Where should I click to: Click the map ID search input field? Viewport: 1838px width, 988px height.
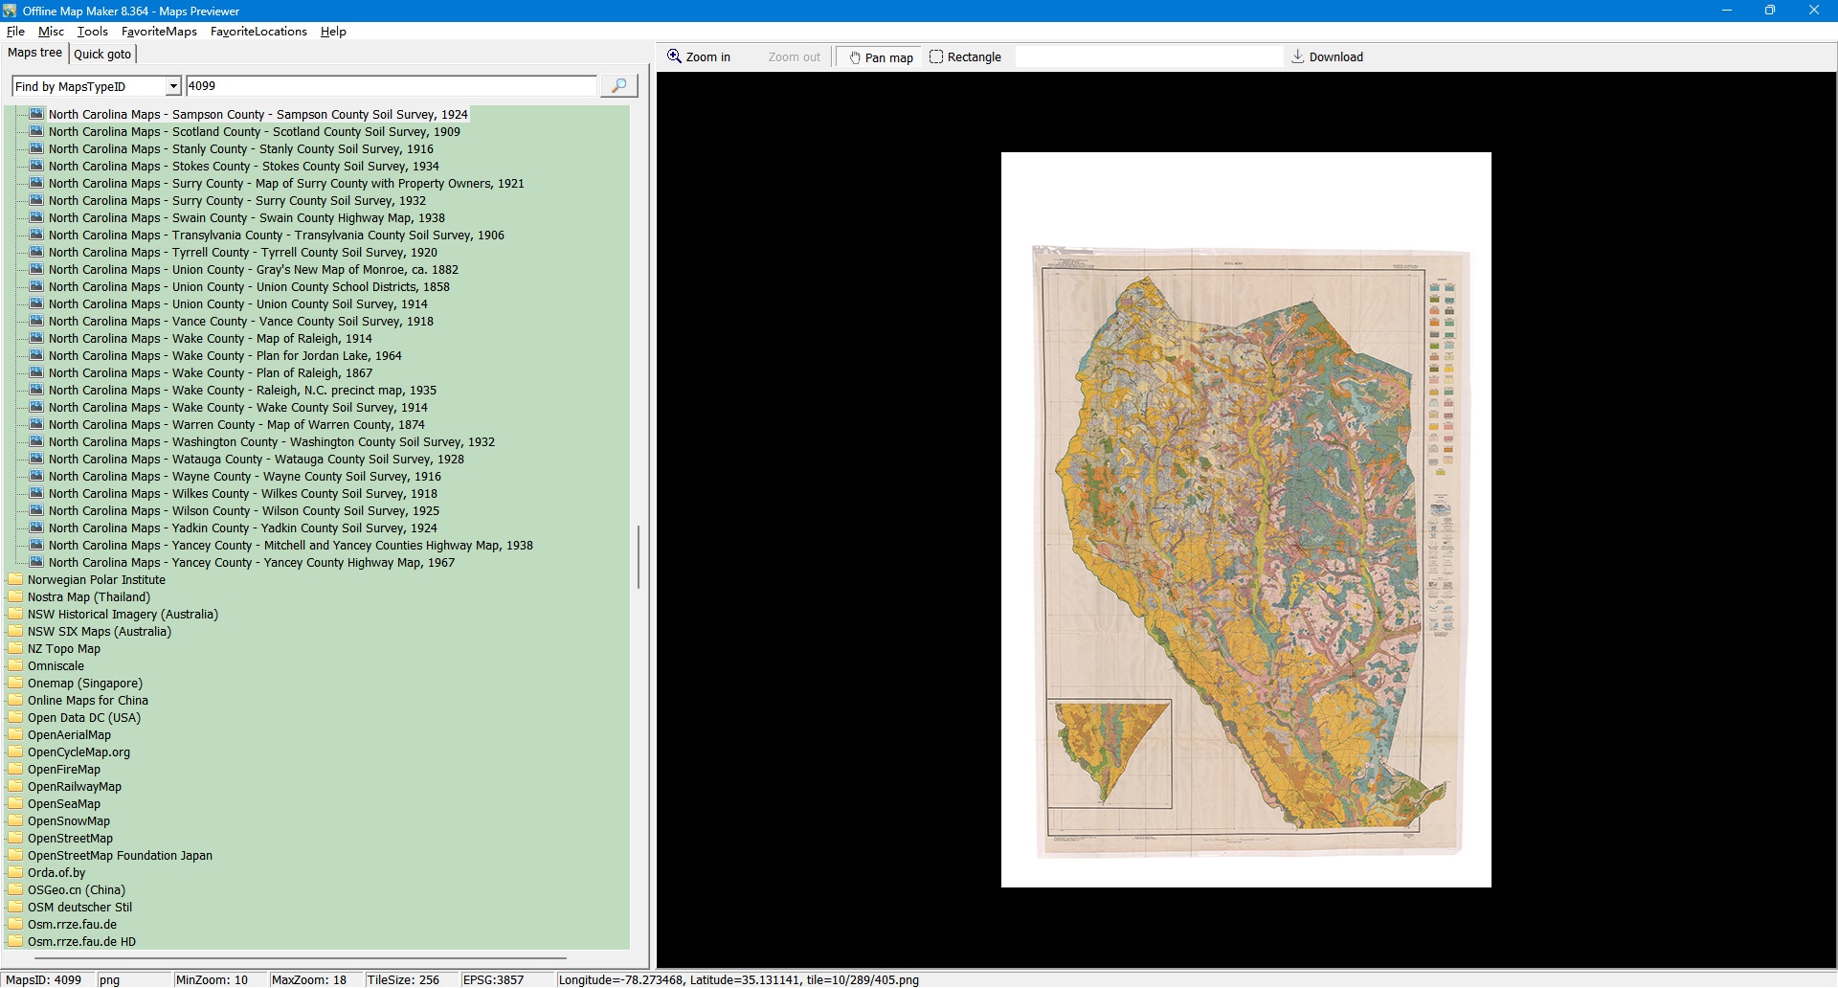pos(391,86)
